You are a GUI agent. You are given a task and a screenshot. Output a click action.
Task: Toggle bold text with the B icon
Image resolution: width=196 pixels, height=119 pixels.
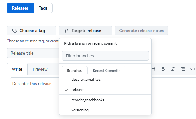[163, 69]
